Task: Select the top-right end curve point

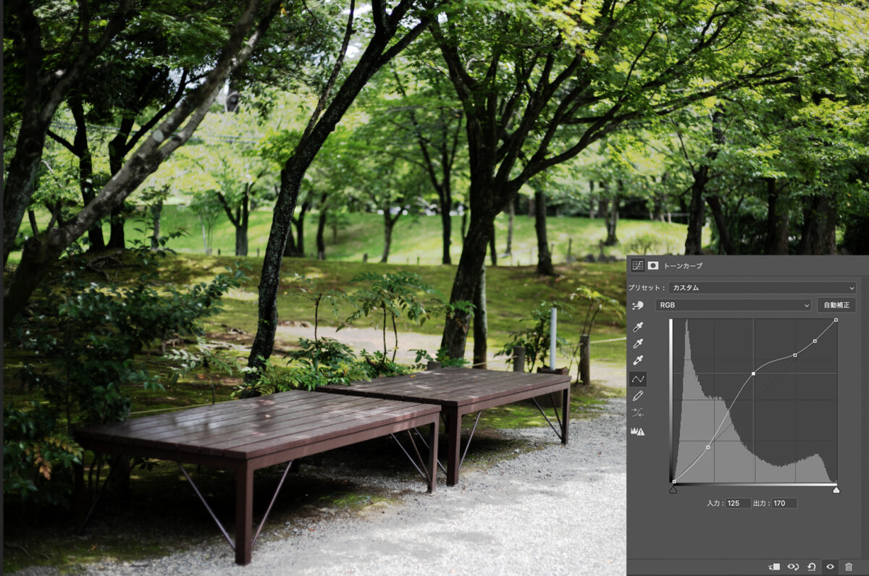Action: (x=836, y=320)
